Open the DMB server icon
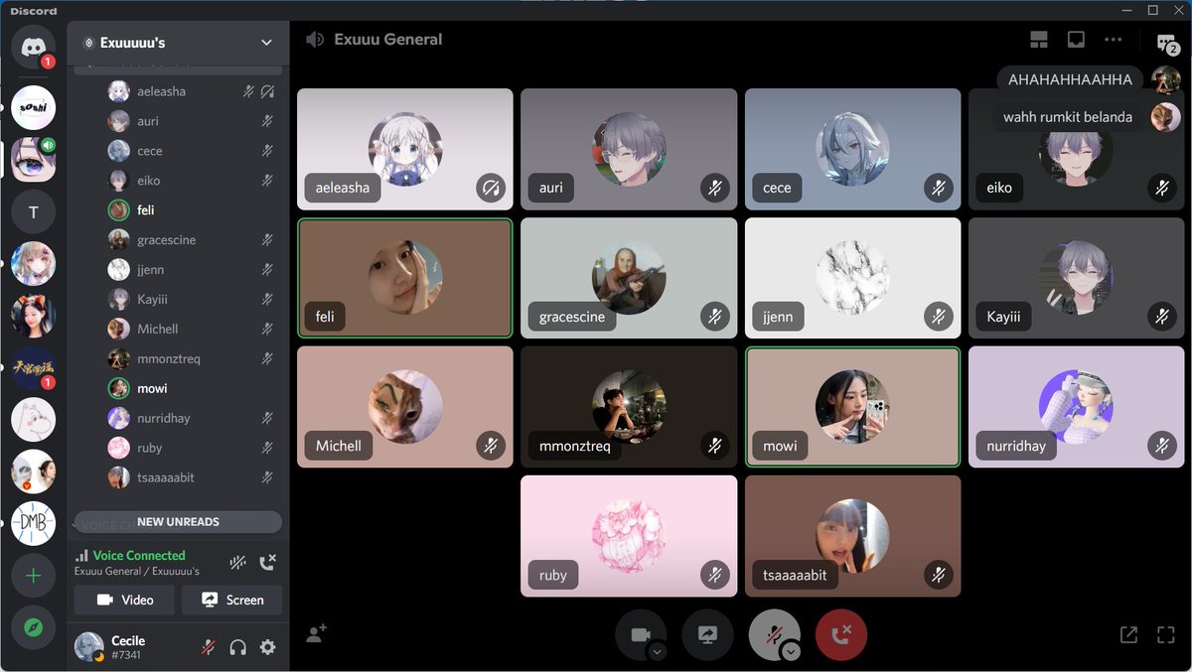The height and width of the screenshot is (672, 1192). [x=34, y=523]
